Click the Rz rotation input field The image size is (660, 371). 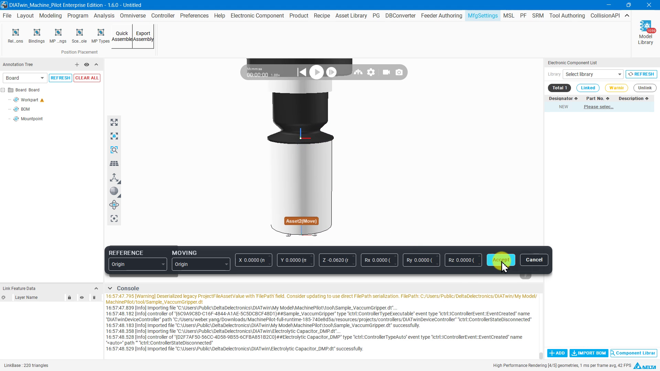coord(463,260)
